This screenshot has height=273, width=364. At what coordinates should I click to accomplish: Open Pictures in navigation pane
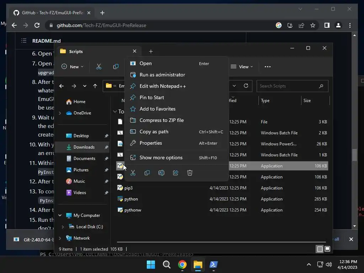coord(81,170)
